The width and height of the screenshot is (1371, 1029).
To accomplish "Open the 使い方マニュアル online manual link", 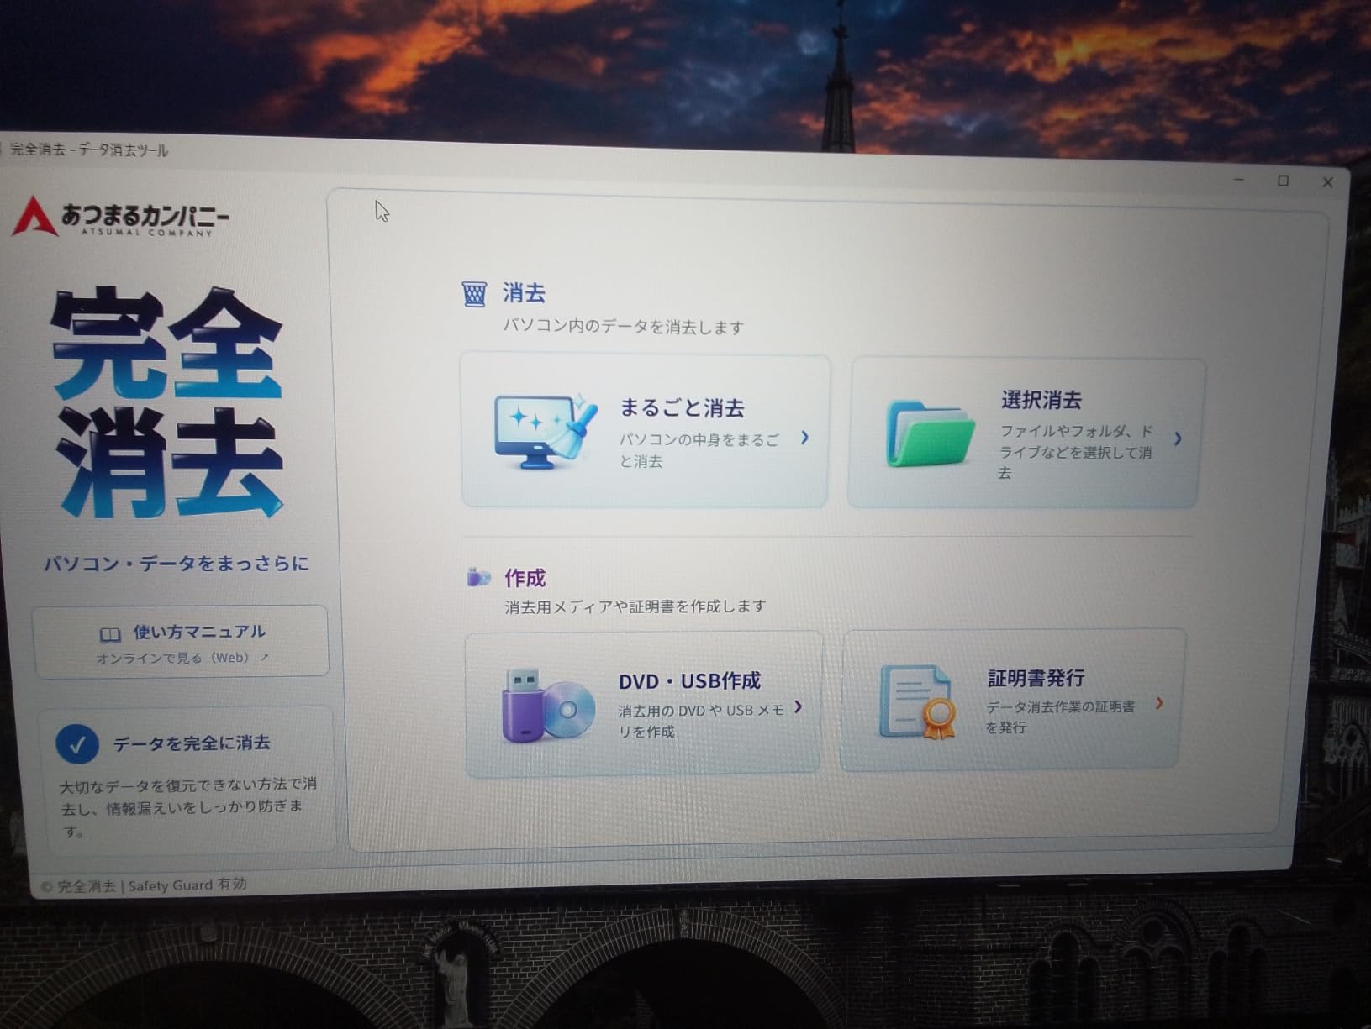I will [x=181, y=642].
